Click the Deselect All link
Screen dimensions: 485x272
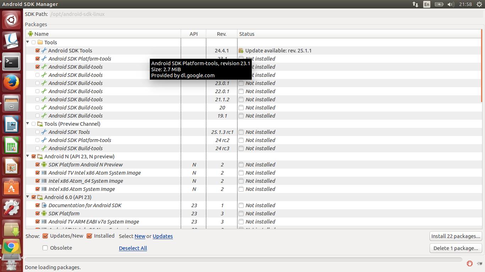pos(133,248)
